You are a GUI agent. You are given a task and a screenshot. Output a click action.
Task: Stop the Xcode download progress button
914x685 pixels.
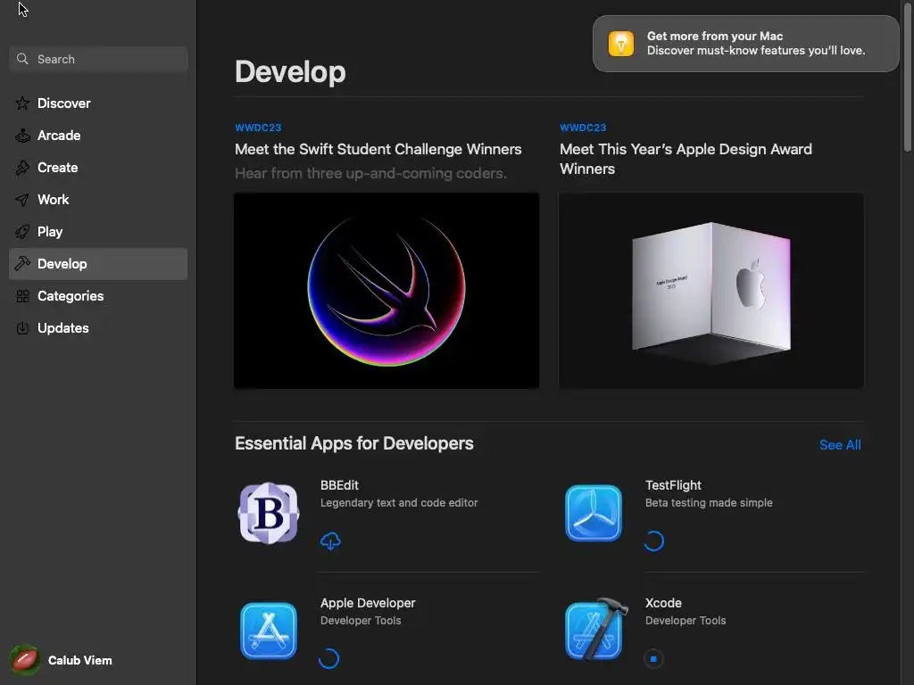[653, 659]
